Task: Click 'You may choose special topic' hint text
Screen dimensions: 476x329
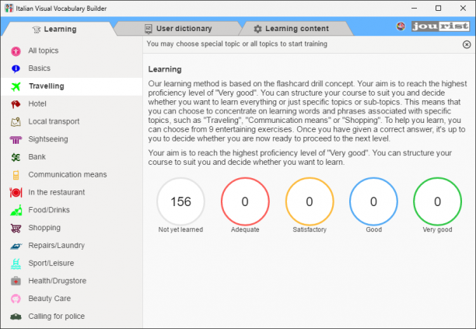Action: coord(236,44)
